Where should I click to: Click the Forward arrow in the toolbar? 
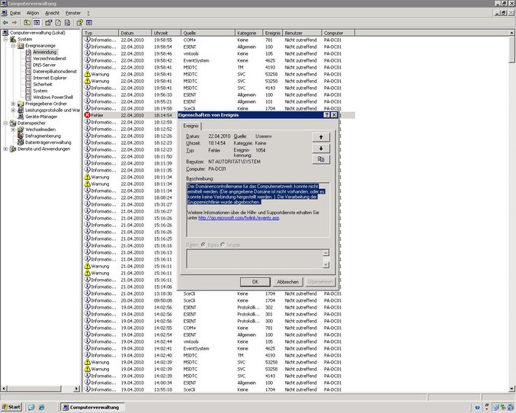(14, 23)
